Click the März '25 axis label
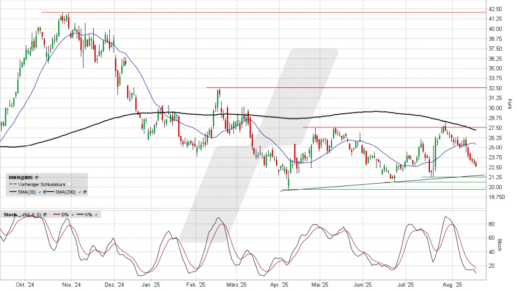Image resolution: width=517 pixels, height=291 pixels. pyautogui.click(x=237, y=285)
